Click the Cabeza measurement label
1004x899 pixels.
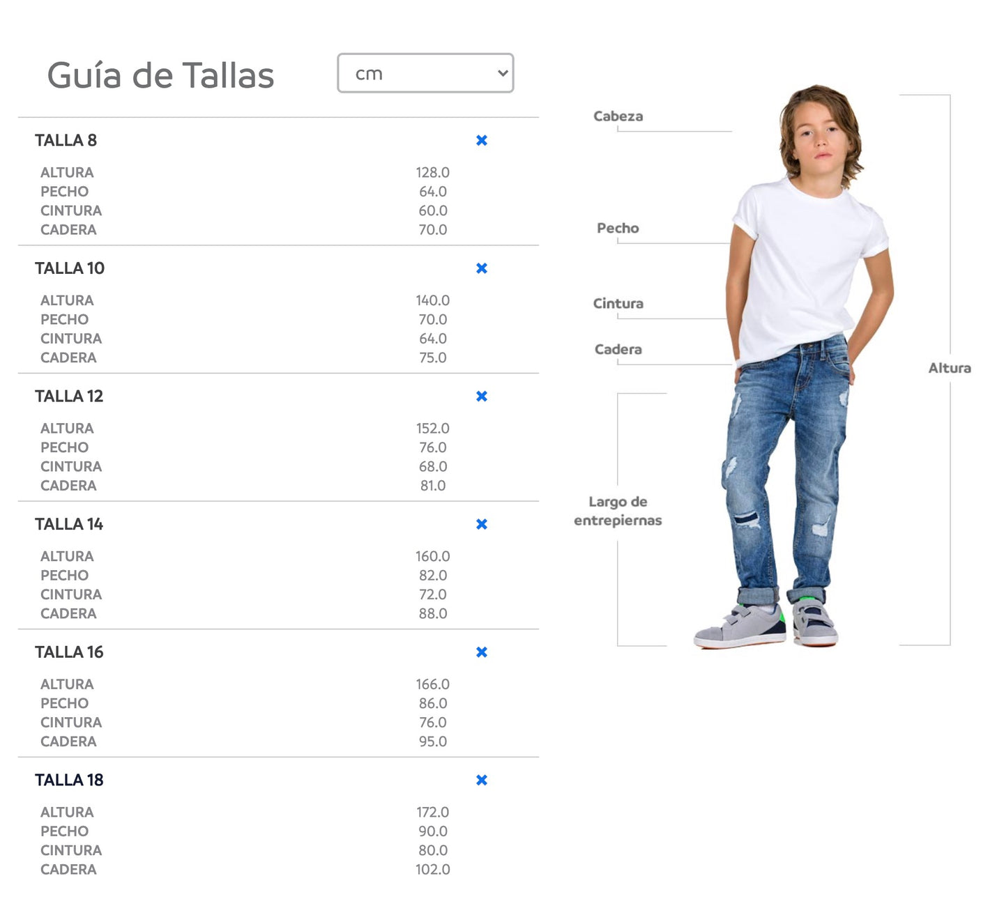tap(618, 116)
